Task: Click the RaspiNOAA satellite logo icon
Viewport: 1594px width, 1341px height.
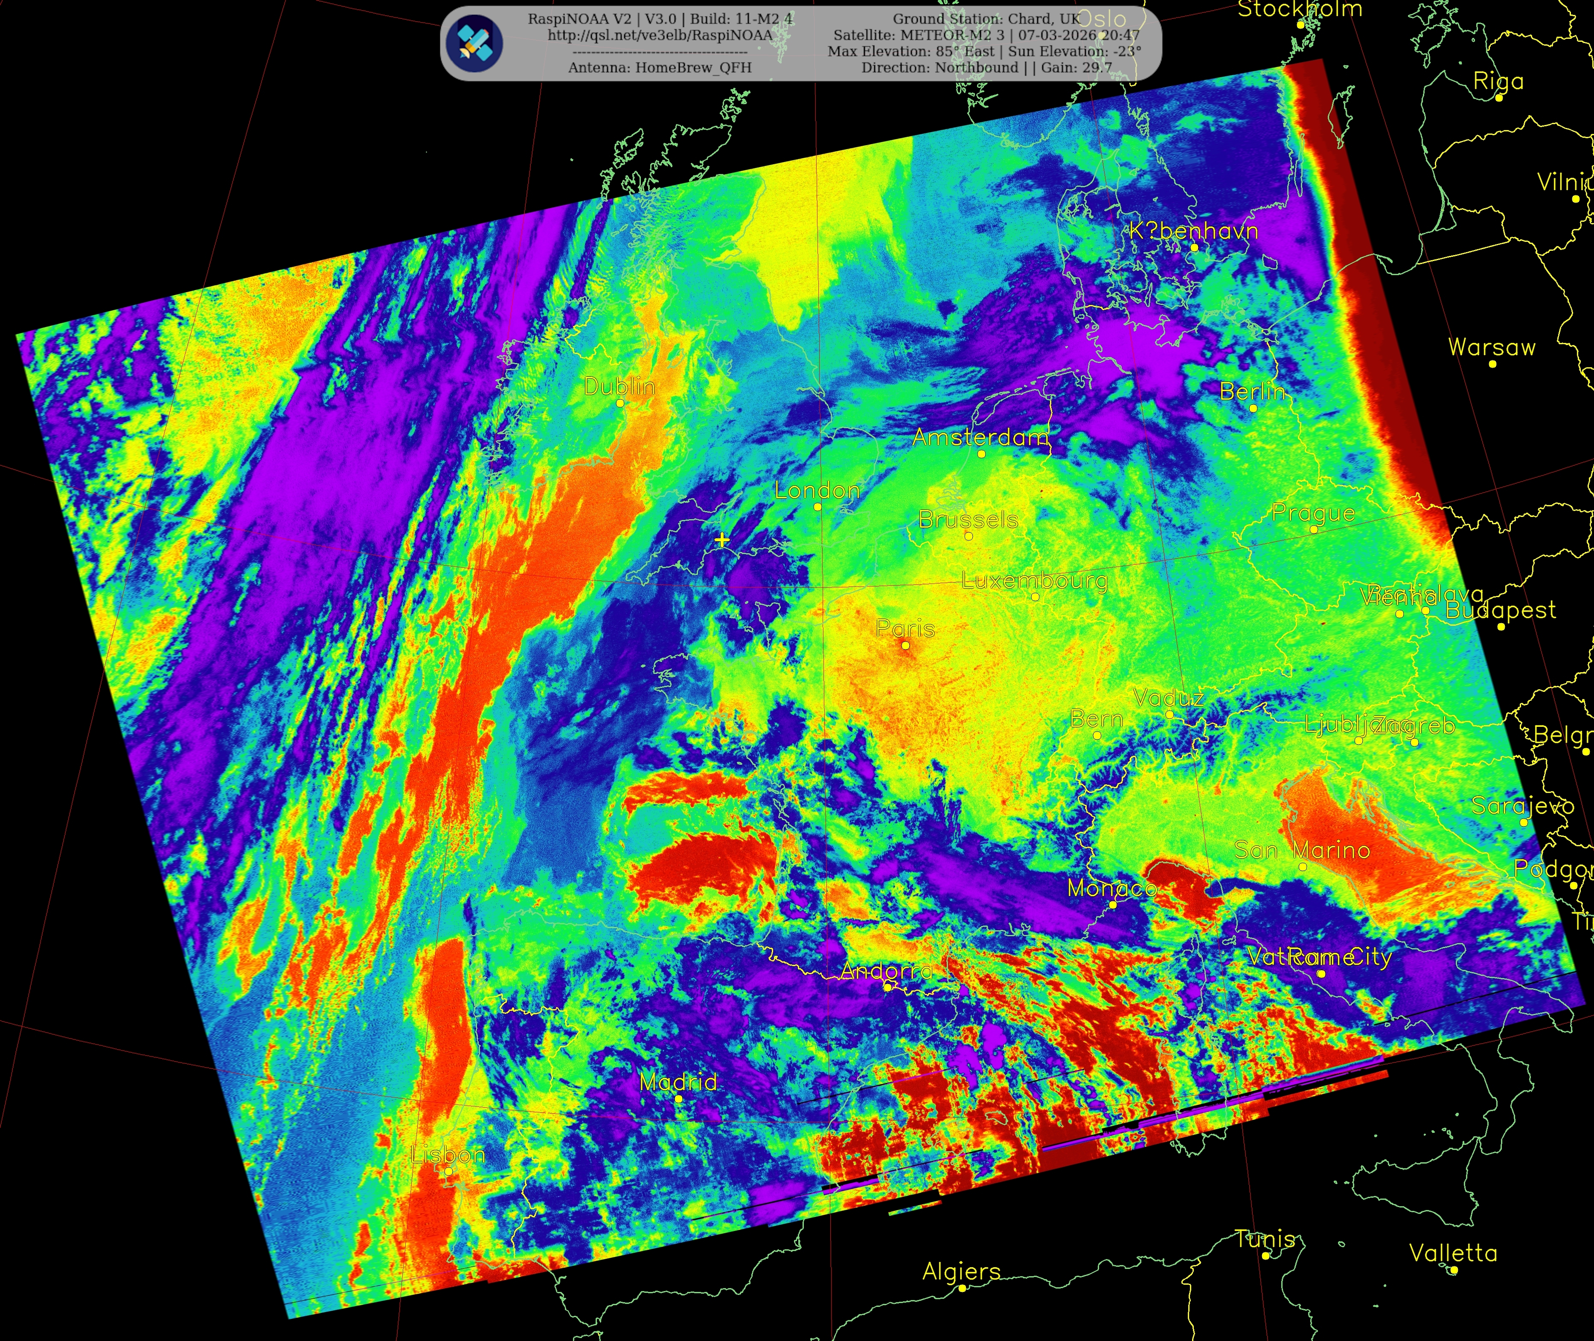Action: click(x=474, y=44)
